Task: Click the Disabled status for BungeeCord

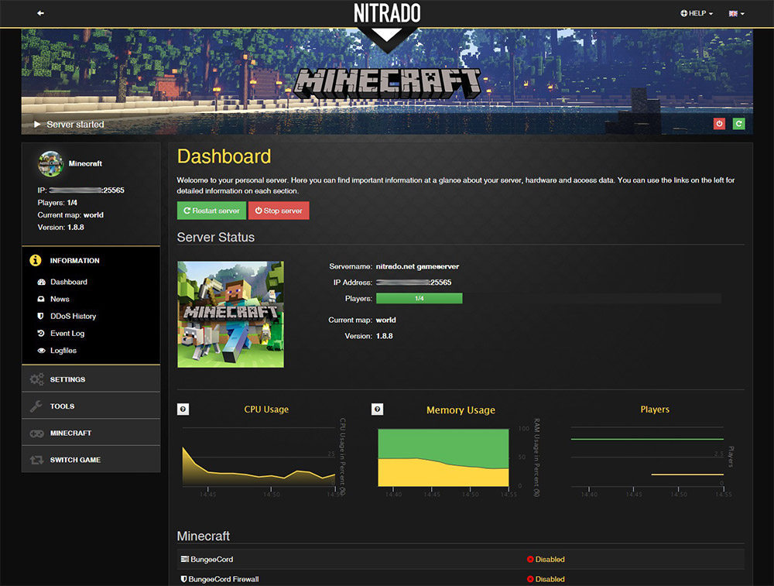Action: point(546,560)
